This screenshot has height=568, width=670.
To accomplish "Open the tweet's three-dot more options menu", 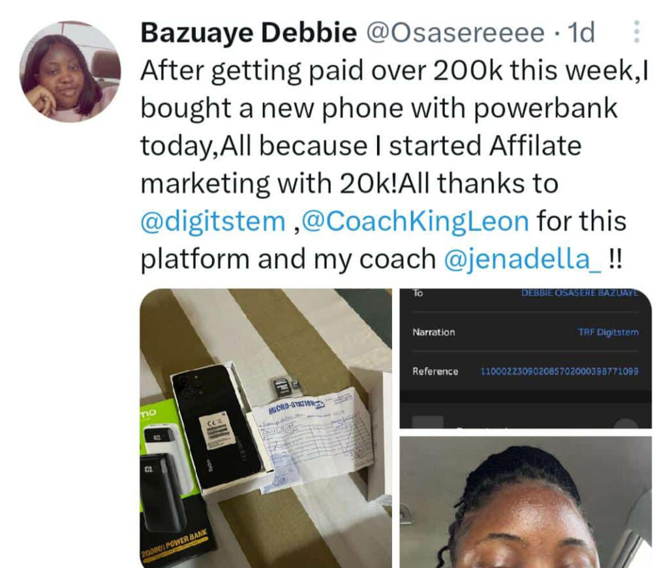I will pyautogui.click(x=637, y=31).
